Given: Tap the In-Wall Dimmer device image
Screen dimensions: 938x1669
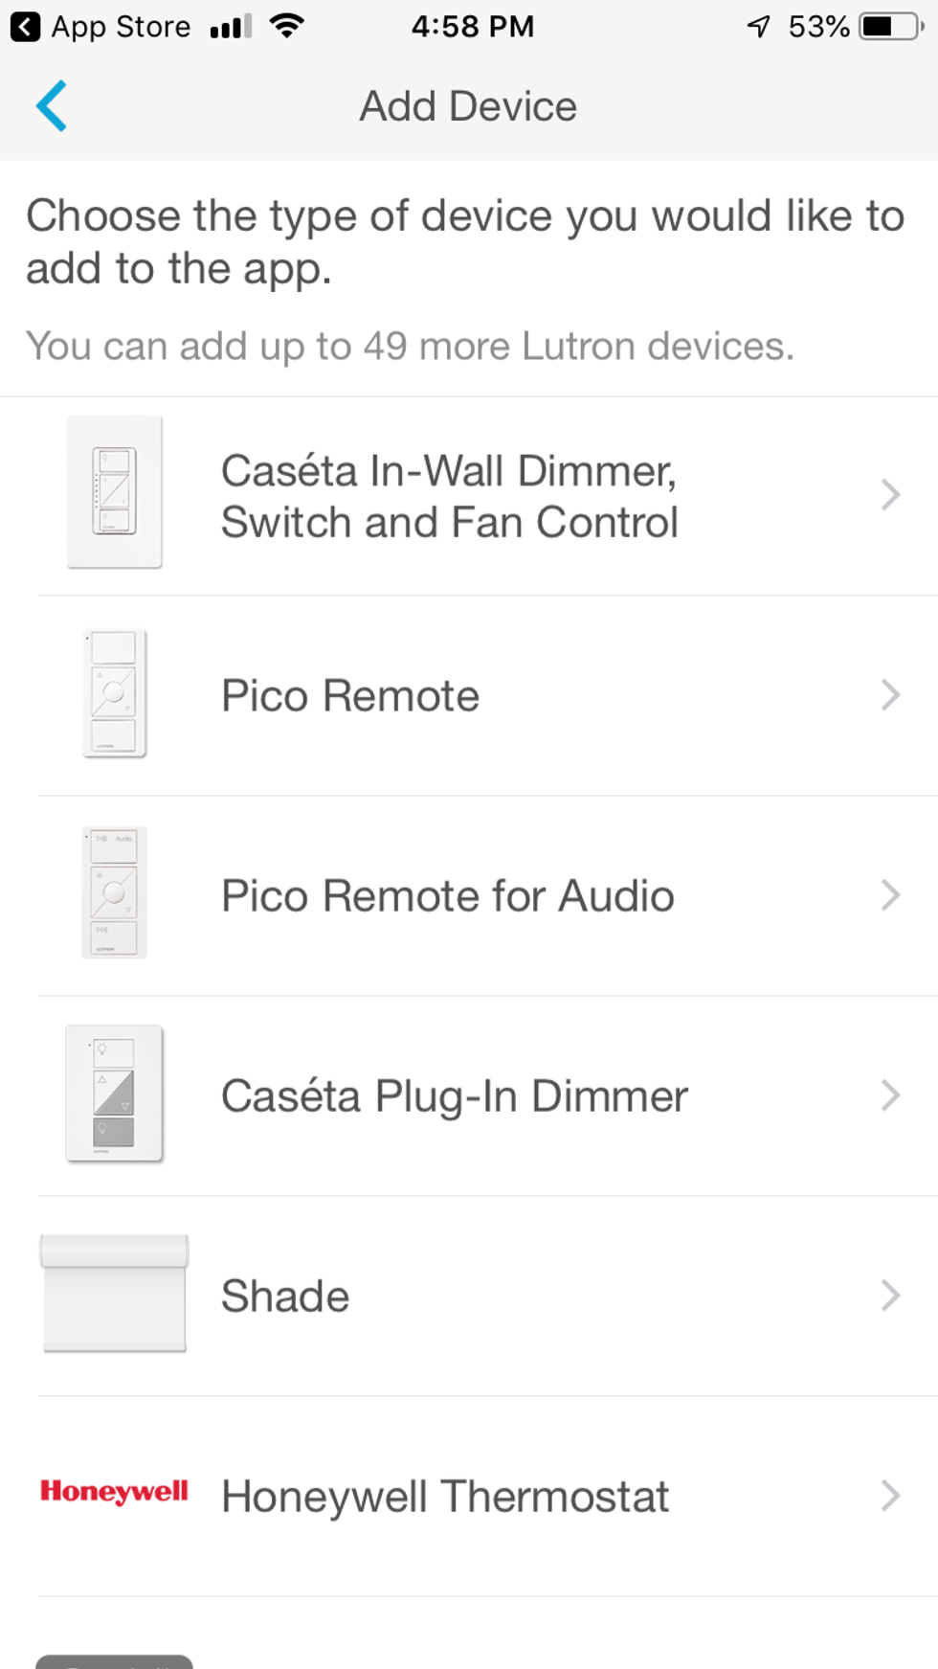Looking at the screenshot, I should (115, 492).
